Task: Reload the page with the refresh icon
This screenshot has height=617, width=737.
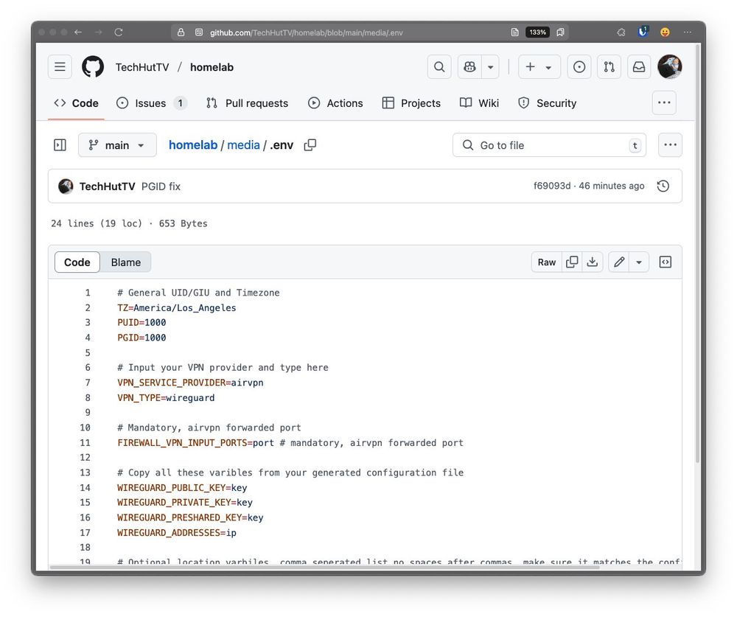Action: coord(119,32)
